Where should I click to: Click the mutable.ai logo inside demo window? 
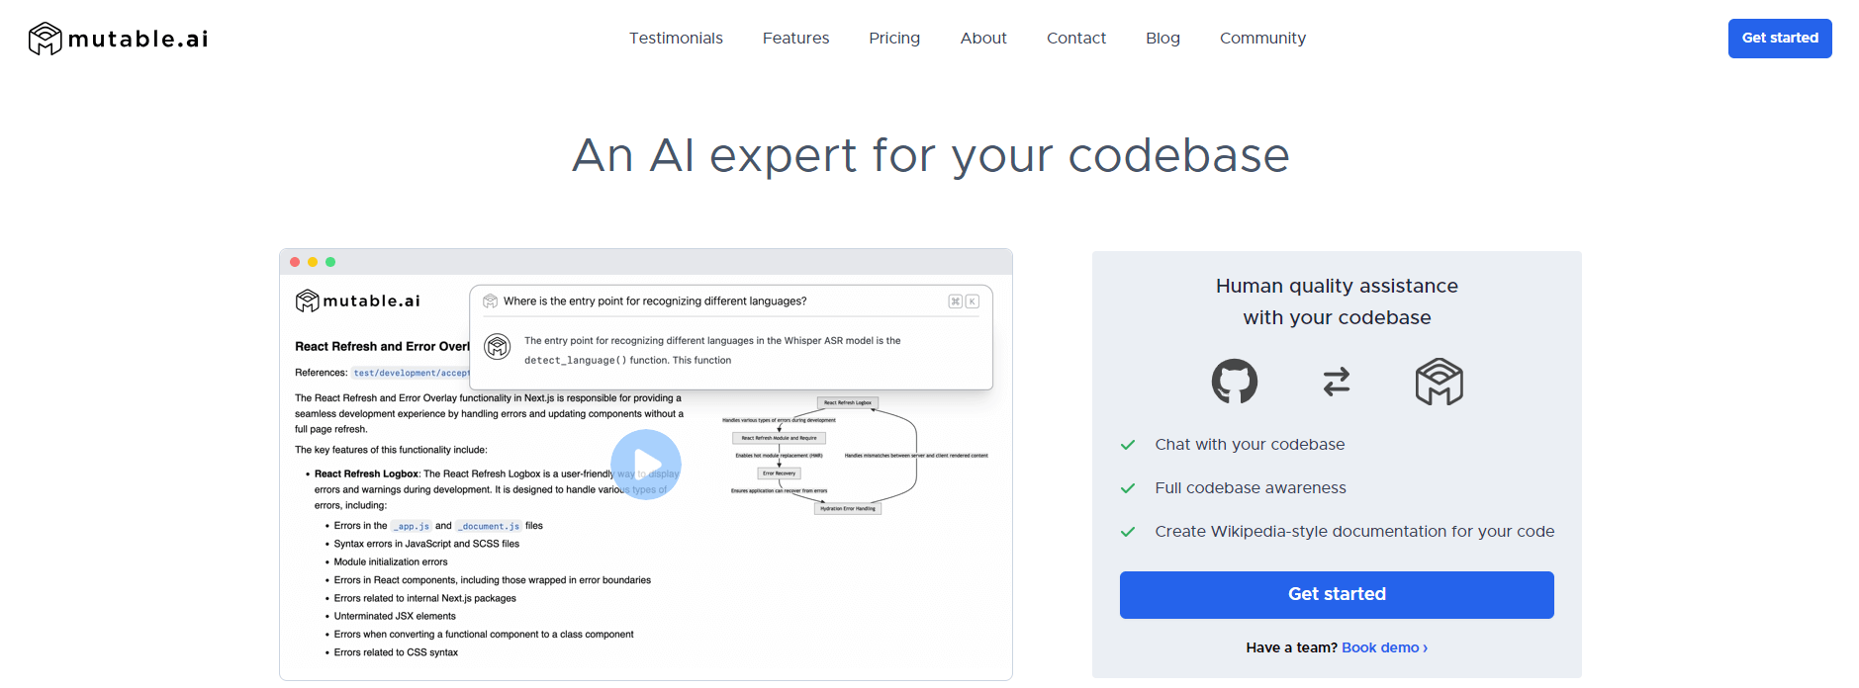[x=357, y=301]
